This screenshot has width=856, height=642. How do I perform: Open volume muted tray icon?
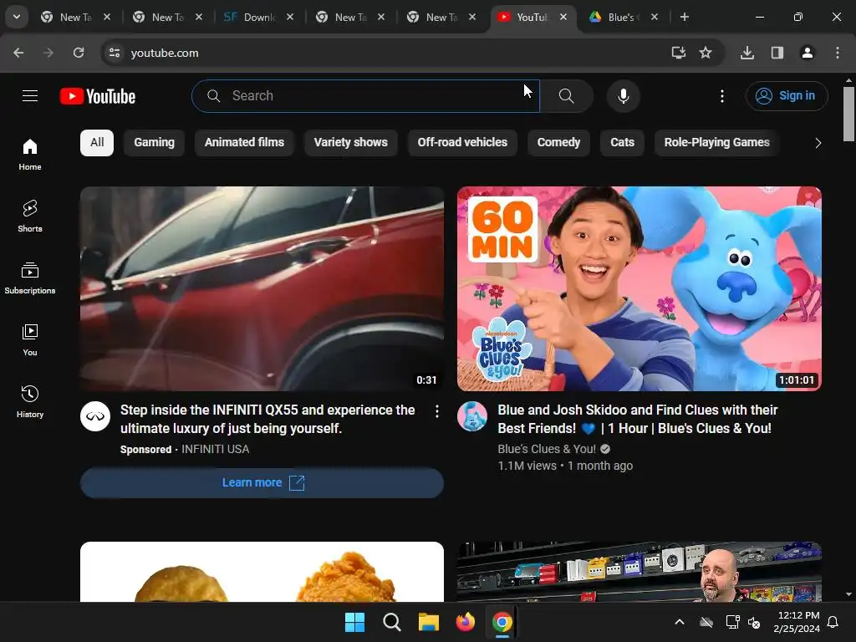755,622
